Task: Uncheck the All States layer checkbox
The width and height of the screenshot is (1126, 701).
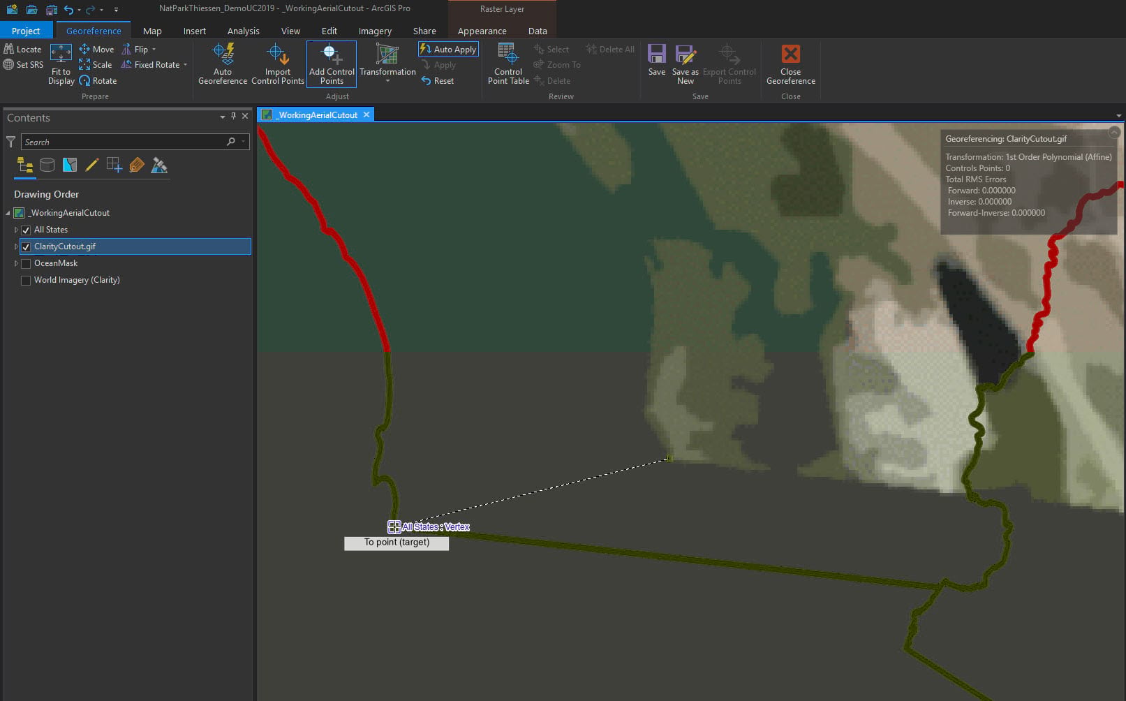Action: coord(26,230)
